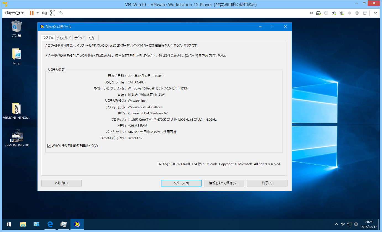Click the VMware Tools download arrow icon
Viewport: 382px width, 232px height.
(375, 13)
